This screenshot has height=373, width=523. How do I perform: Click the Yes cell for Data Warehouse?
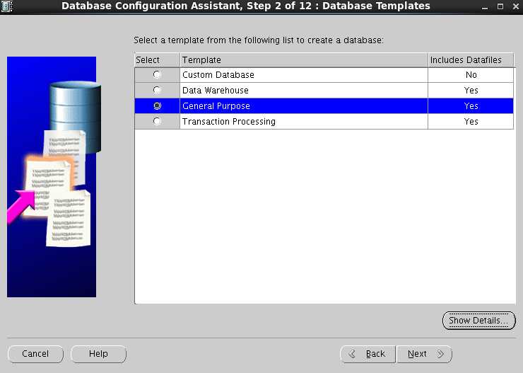click(x=471, y=90)
